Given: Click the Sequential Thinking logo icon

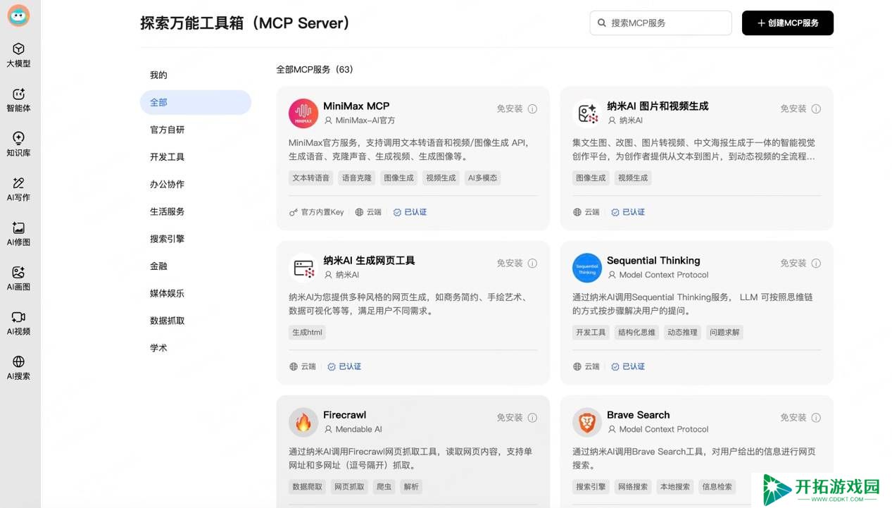Looking at the screenshot, I should tap(587, 268).
